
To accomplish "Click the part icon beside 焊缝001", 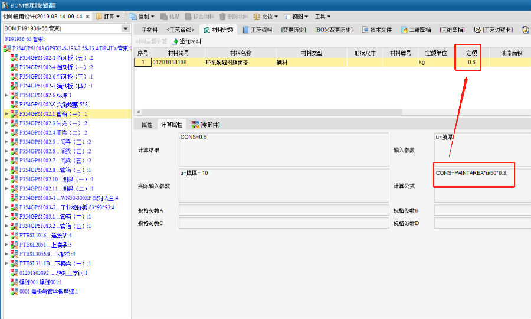I will click(x=14, y=282).
